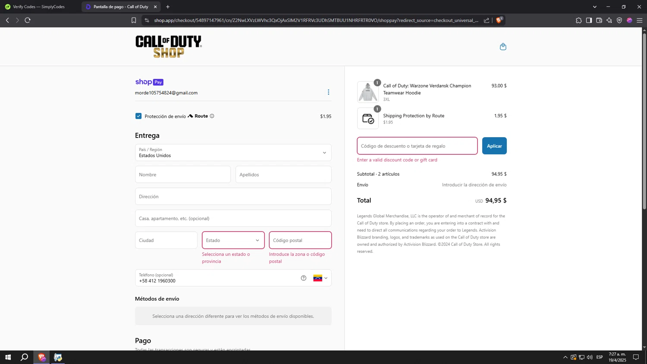
Task: Click the Ciudad input field
Action: click(x=166, y=240)
